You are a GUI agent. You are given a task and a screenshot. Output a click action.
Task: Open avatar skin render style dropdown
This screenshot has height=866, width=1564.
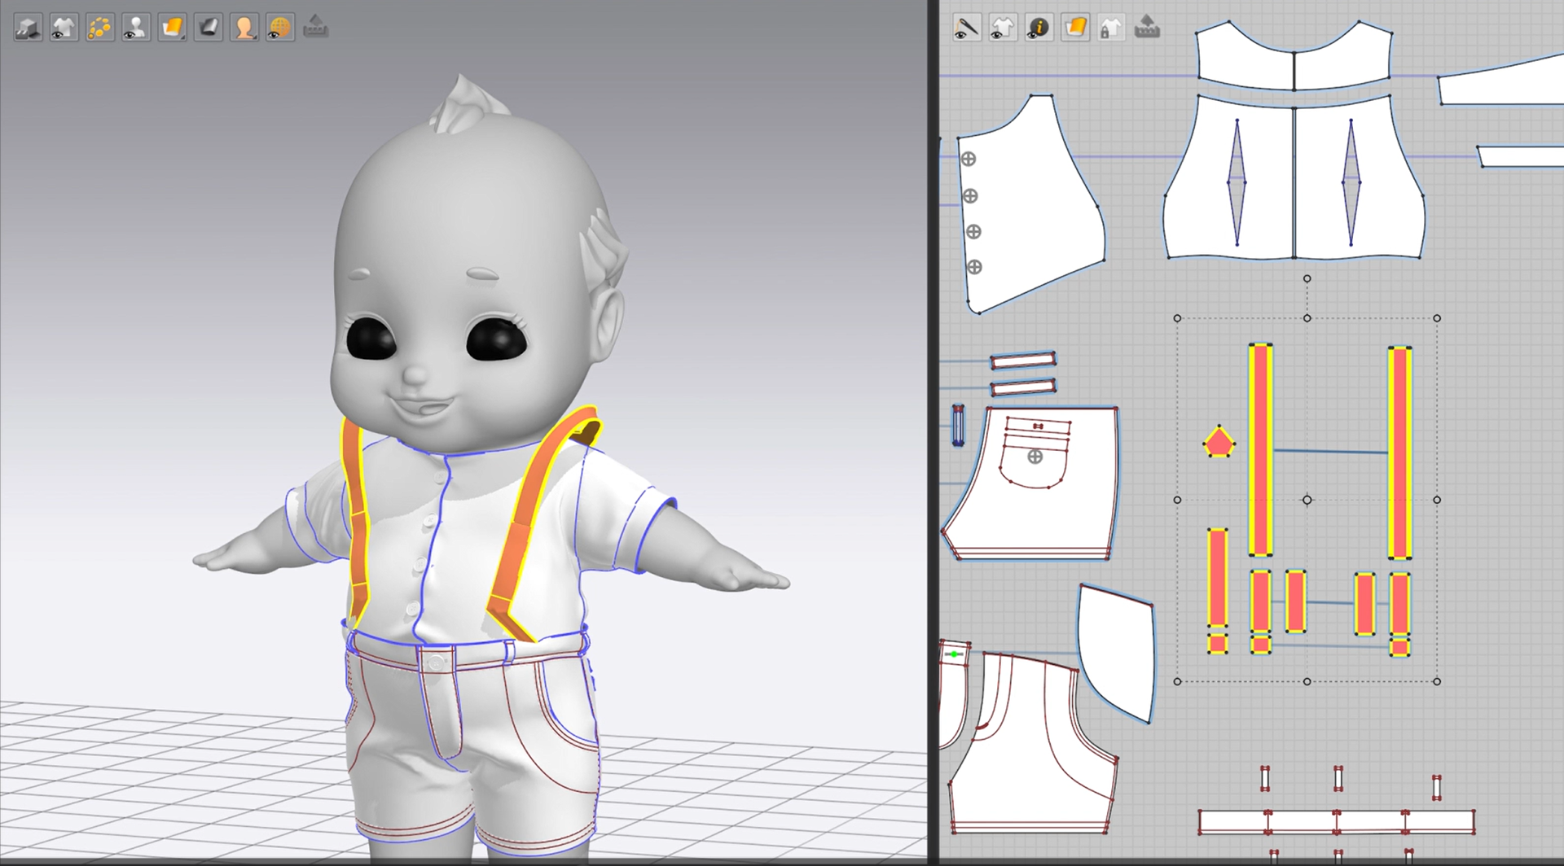tap(244, 28)
